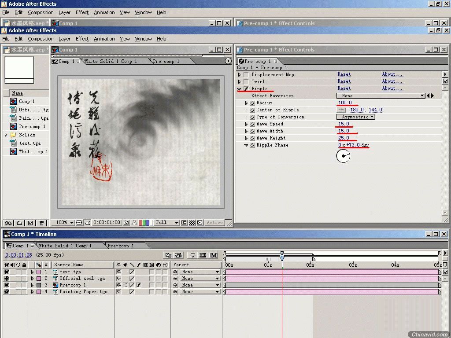Click the binoculars Find icon in Project panel
451x338 pixels.
8,223
